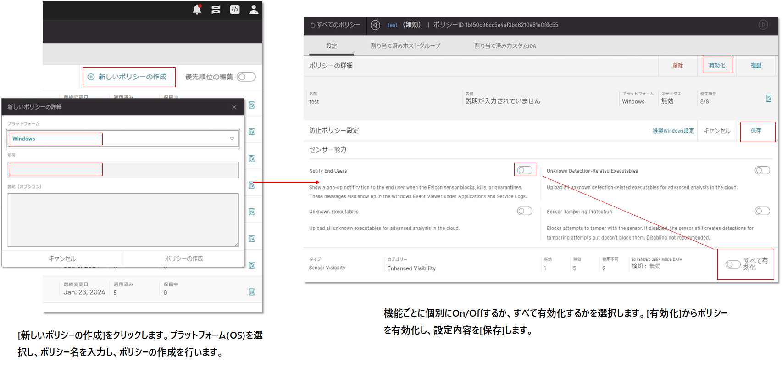The width and height of the screenshot is (782, 368).
Task: Toggle Unknown Detection-Related Executables switch
Action: tap(762, 170)
